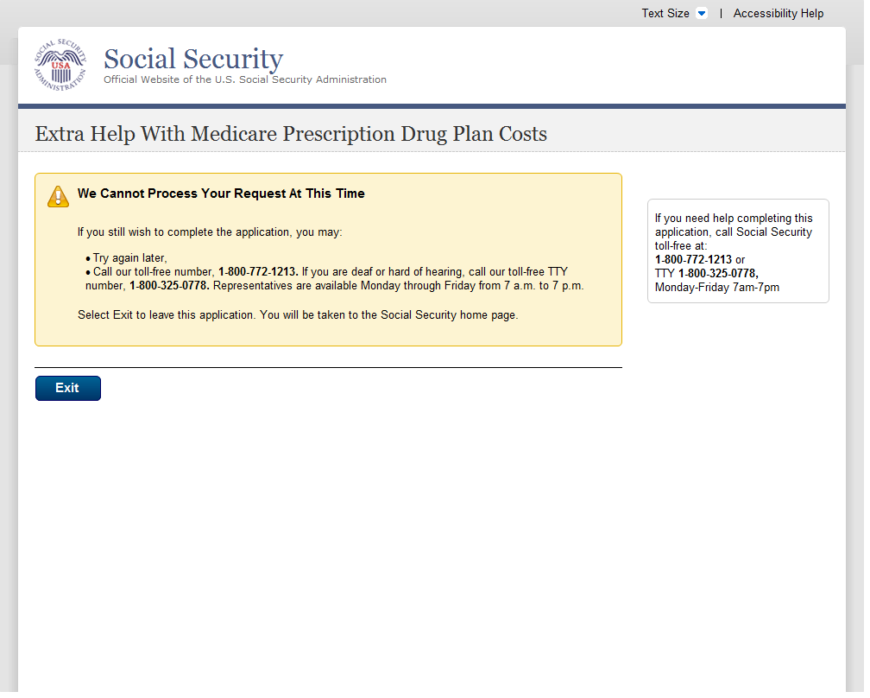The image size is (870, 698).
Task: Click the If you still wish to complete line
Action: coord(210,232)
